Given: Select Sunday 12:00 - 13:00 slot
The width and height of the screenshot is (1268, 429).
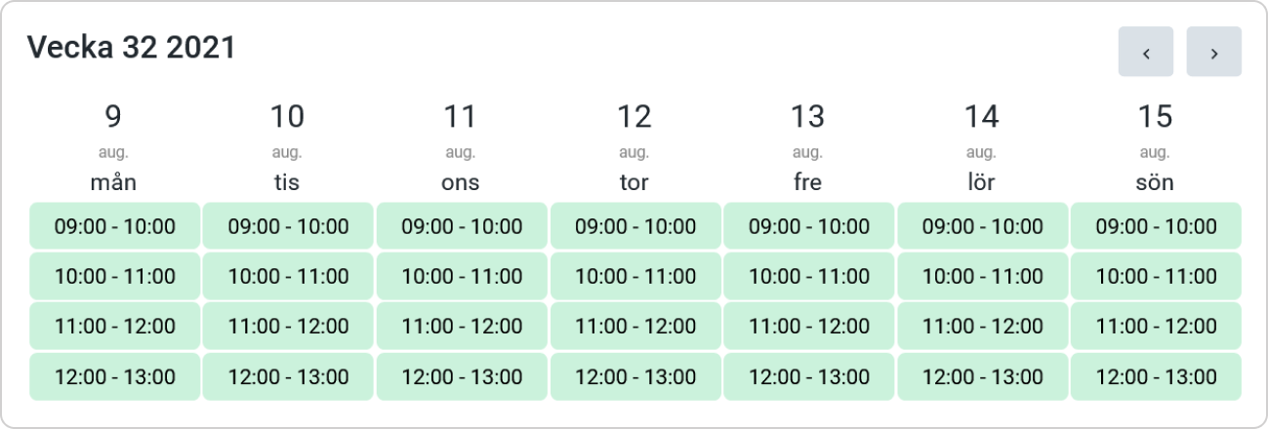Looking at the screenshot, I should (x=1157, y=376).
